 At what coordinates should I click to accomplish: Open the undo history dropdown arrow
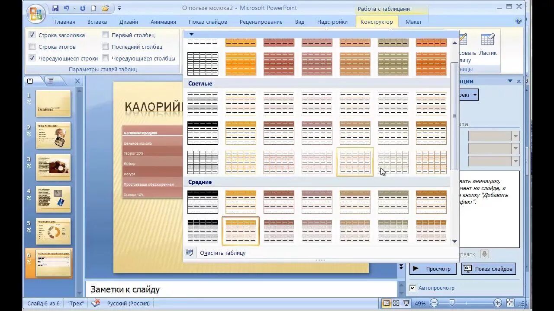pyautogui.click(x=74, y=8)
